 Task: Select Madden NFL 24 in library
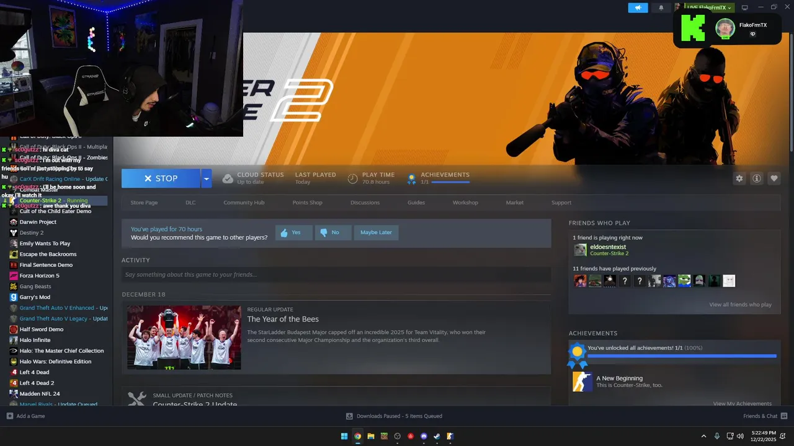coord(40,393)
